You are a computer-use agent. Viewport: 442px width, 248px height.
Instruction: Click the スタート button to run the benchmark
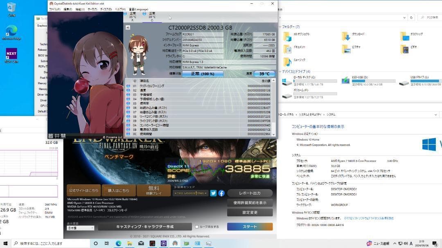pos(250,226)
